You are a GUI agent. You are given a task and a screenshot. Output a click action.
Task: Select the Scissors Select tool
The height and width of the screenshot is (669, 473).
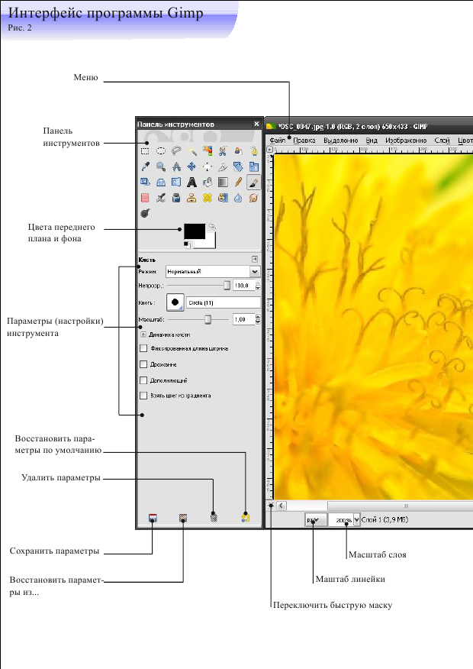coord(223,150)
